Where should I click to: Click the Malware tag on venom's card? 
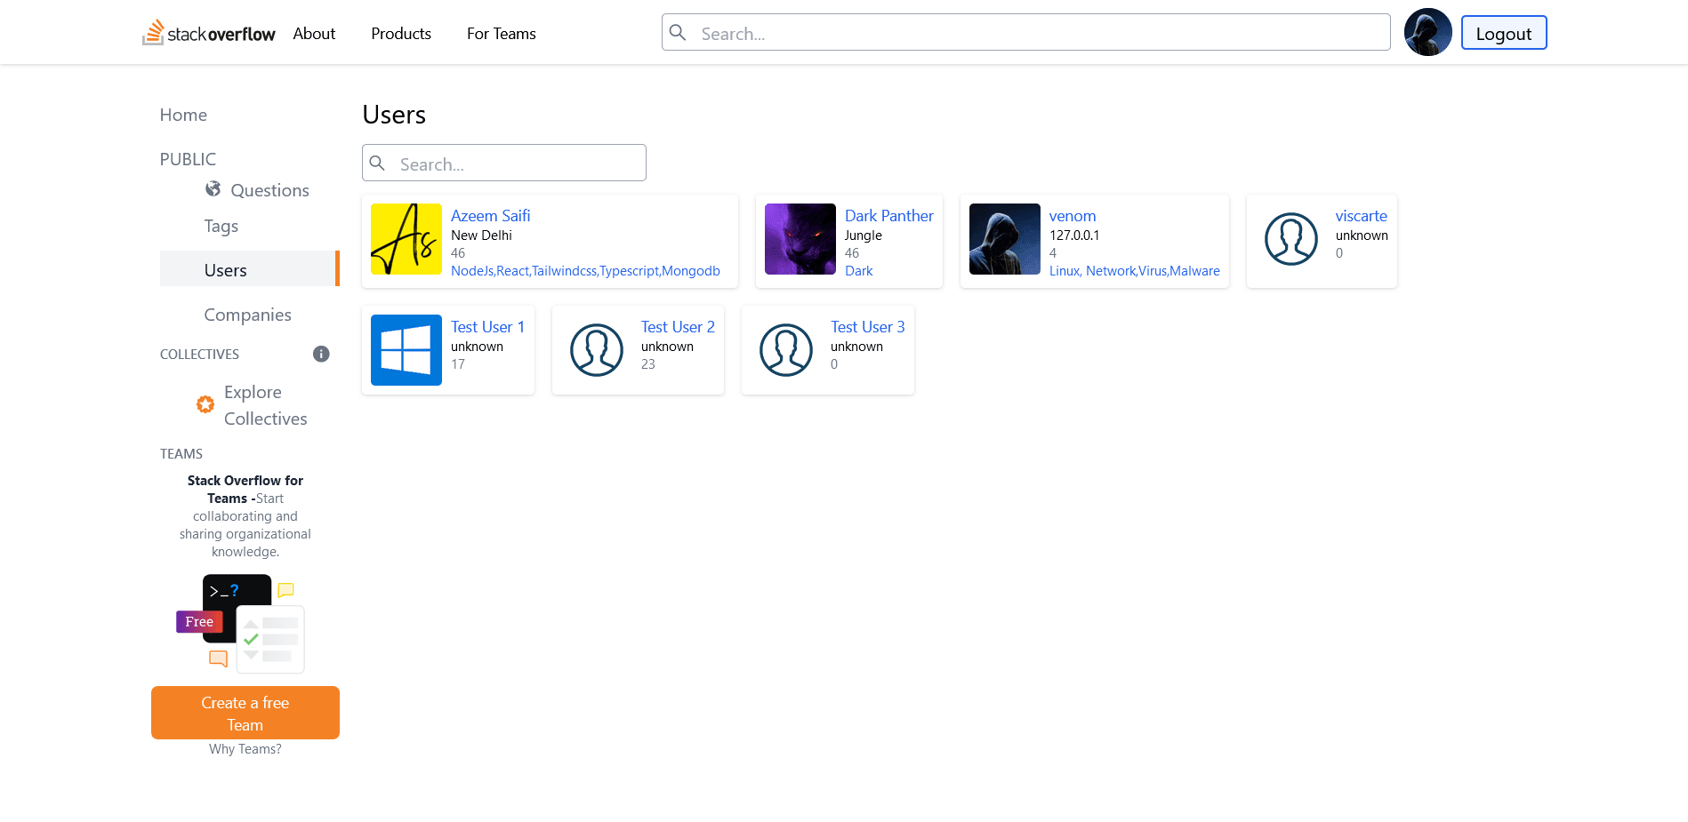(x=1194, y=270)
